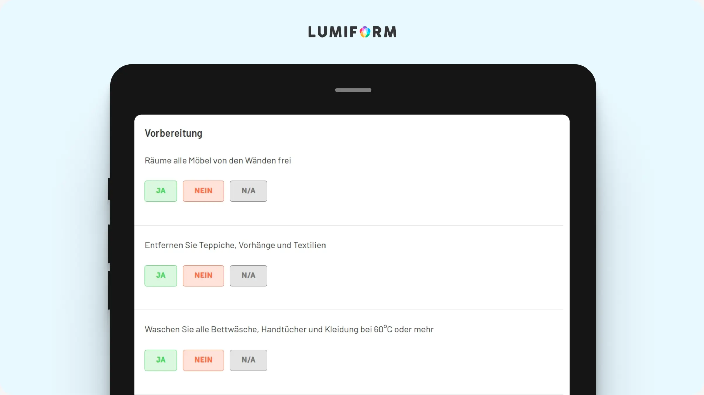Answer NEIN for Räume alle Möbel question
Image resolution: width=704 pixels, height=395 pixels.
pyautogui.click(x=203, y=191)
